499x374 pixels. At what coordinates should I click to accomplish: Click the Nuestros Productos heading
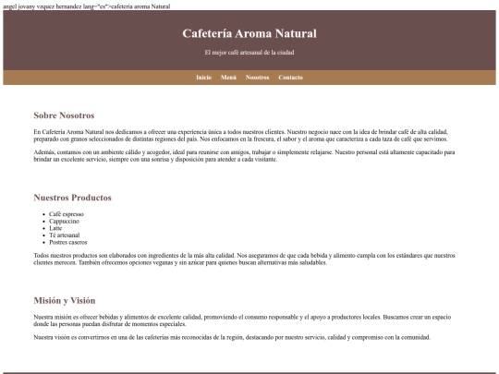click(x=73, y=198)
